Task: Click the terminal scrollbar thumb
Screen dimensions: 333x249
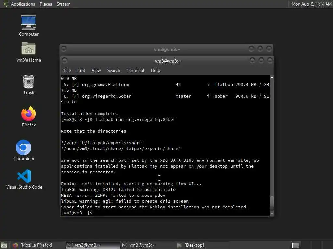Action: (272, 203)
